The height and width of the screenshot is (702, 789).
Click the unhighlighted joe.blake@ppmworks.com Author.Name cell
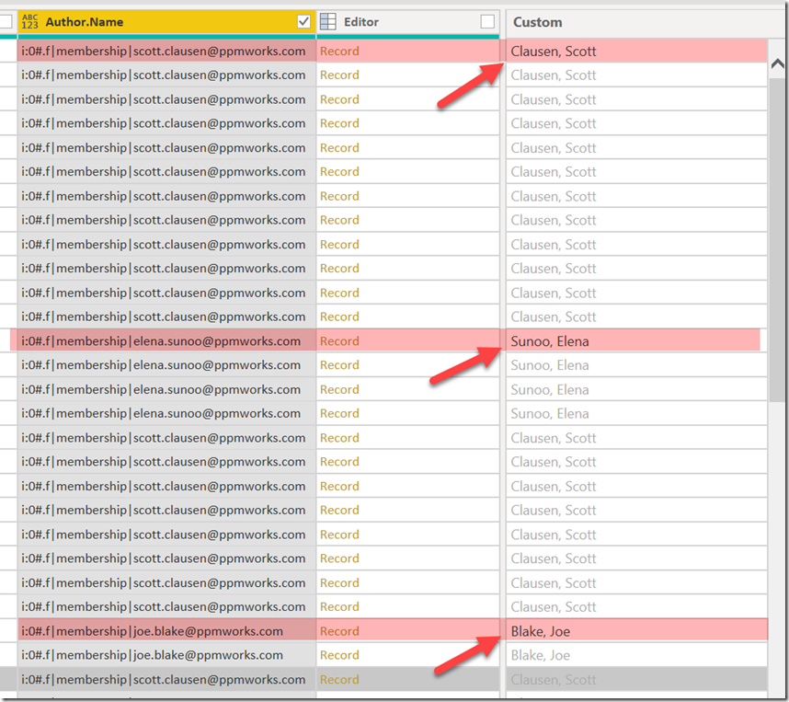pyautogui.click(x=166, y=655)
